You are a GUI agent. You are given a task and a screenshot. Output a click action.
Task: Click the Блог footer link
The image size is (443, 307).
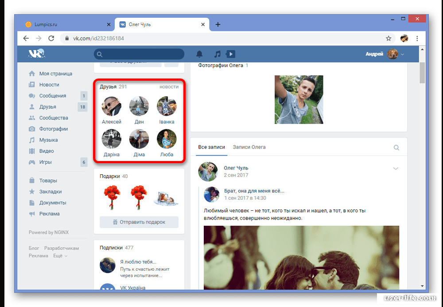pyautogui.click(x=34, y=248)
